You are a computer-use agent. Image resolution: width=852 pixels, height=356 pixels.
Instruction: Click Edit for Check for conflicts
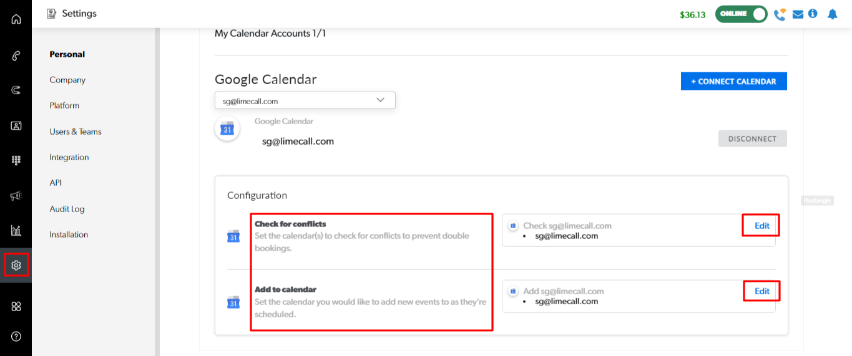click(x=762, y=226)
